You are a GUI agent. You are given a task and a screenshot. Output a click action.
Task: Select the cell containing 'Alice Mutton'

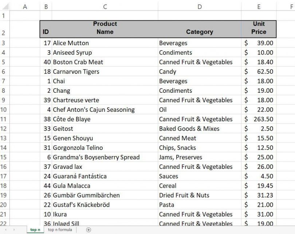[105, 43]
